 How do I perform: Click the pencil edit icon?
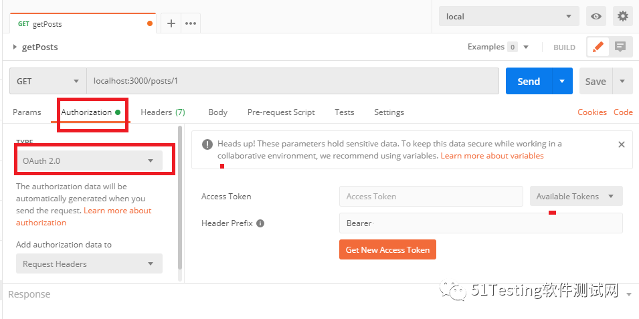pyautogui.click(x=598, y=47)
